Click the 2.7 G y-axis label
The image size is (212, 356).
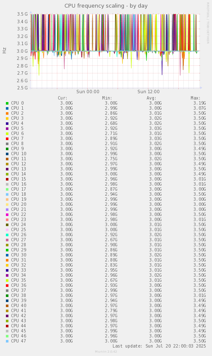click(x=22, y=73)
